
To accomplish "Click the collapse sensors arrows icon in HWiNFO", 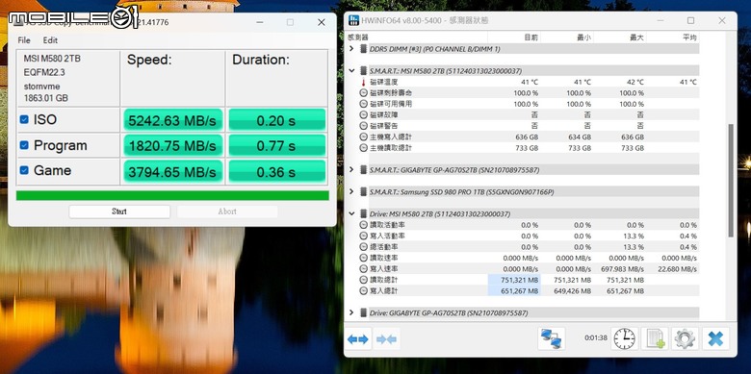I will coord(386,339).
